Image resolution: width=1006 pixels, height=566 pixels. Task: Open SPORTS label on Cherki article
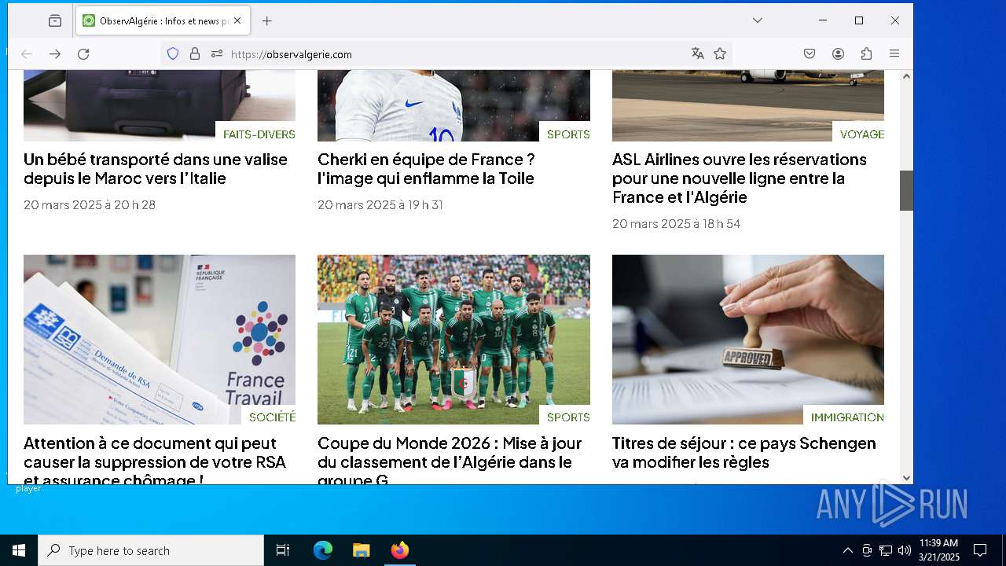pos(568,134)
